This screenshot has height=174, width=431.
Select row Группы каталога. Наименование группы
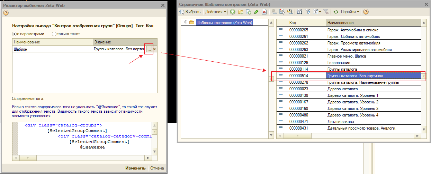click(349, 82)
